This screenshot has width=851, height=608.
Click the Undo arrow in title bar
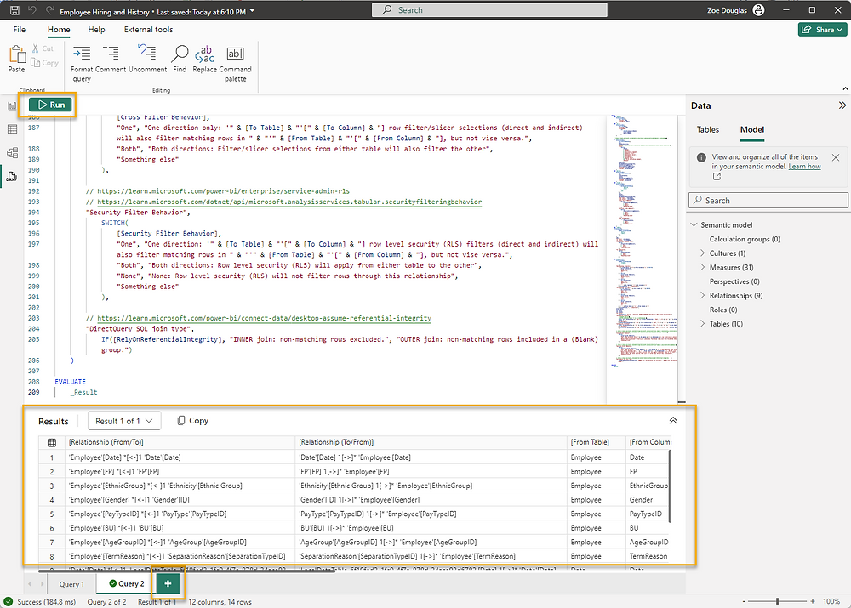click(x=32, y=10)
